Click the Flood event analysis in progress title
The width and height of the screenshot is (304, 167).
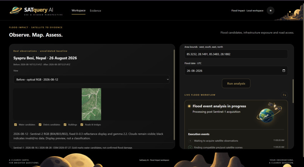pos(219,106)
